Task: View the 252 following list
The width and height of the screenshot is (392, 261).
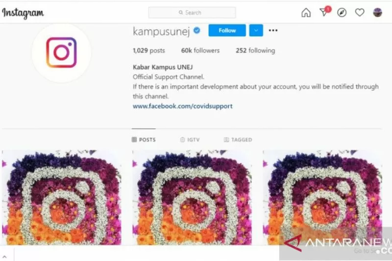Action: (255, 50)
